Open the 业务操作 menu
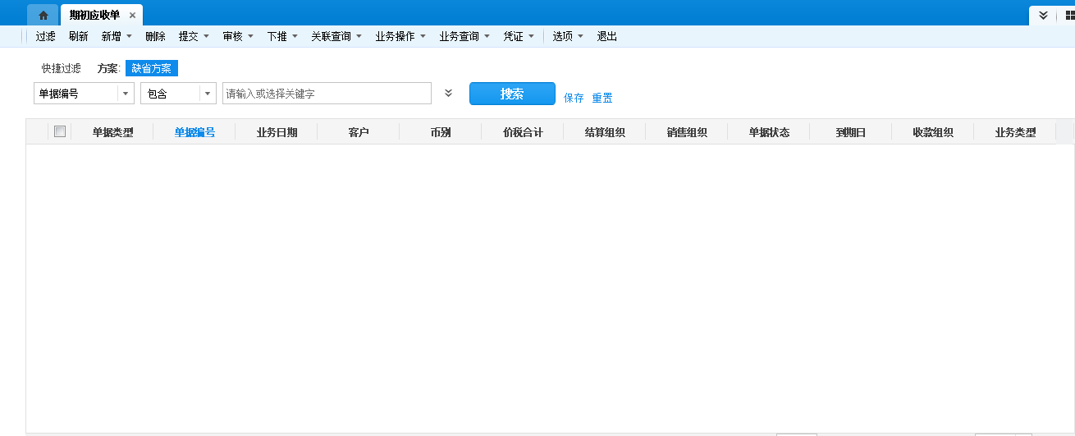Screen dimensions: 1075x436 point(400,36)
